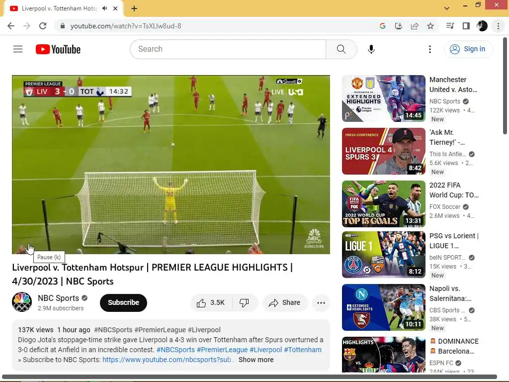The width and height of the screenshot is (509, 382).
Task: Open PSG vs Lorient Ligue 1 thumbnail
Action: [384, 255]
